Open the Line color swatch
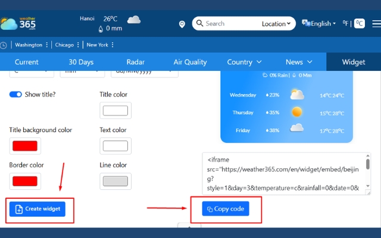This screenshot has width=381, height=238. pyautogui.click(x=115, y=181)
